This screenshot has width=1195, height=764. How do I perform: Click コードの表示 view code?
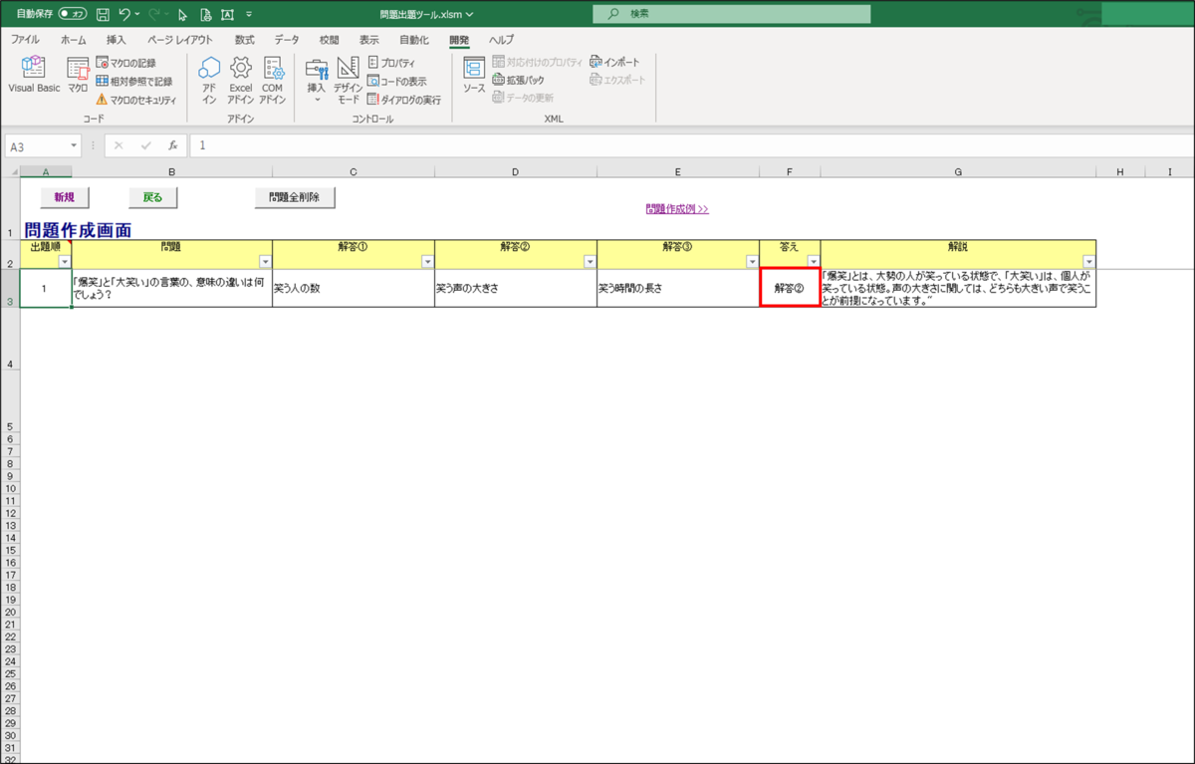click(396, 81)
